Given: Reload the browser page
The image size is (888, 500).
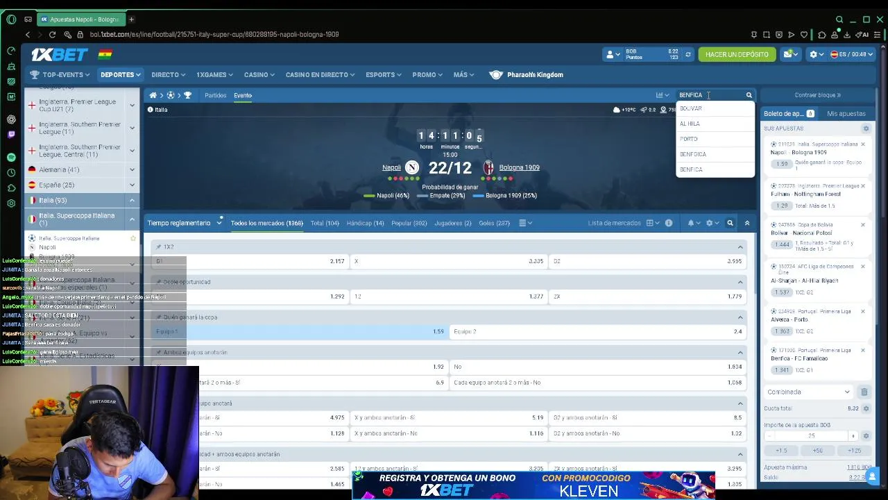Looking at the screenshot, I should 53,34.
